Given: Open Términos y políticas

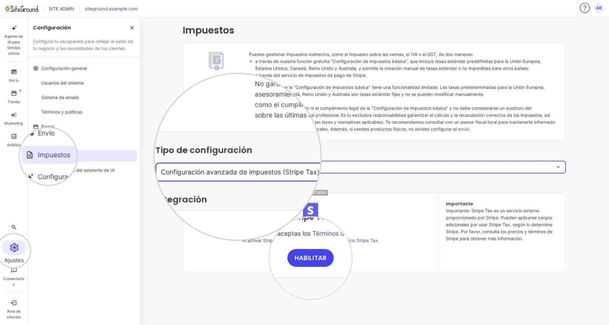Looking at the screenshot, I should click(62, 112).
